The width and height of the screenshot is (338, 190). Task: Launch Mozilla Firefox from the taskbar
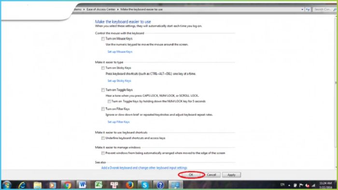pos(129,185)
